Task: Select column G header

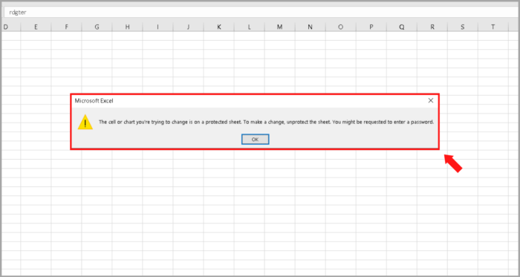Action: [97, 27]
